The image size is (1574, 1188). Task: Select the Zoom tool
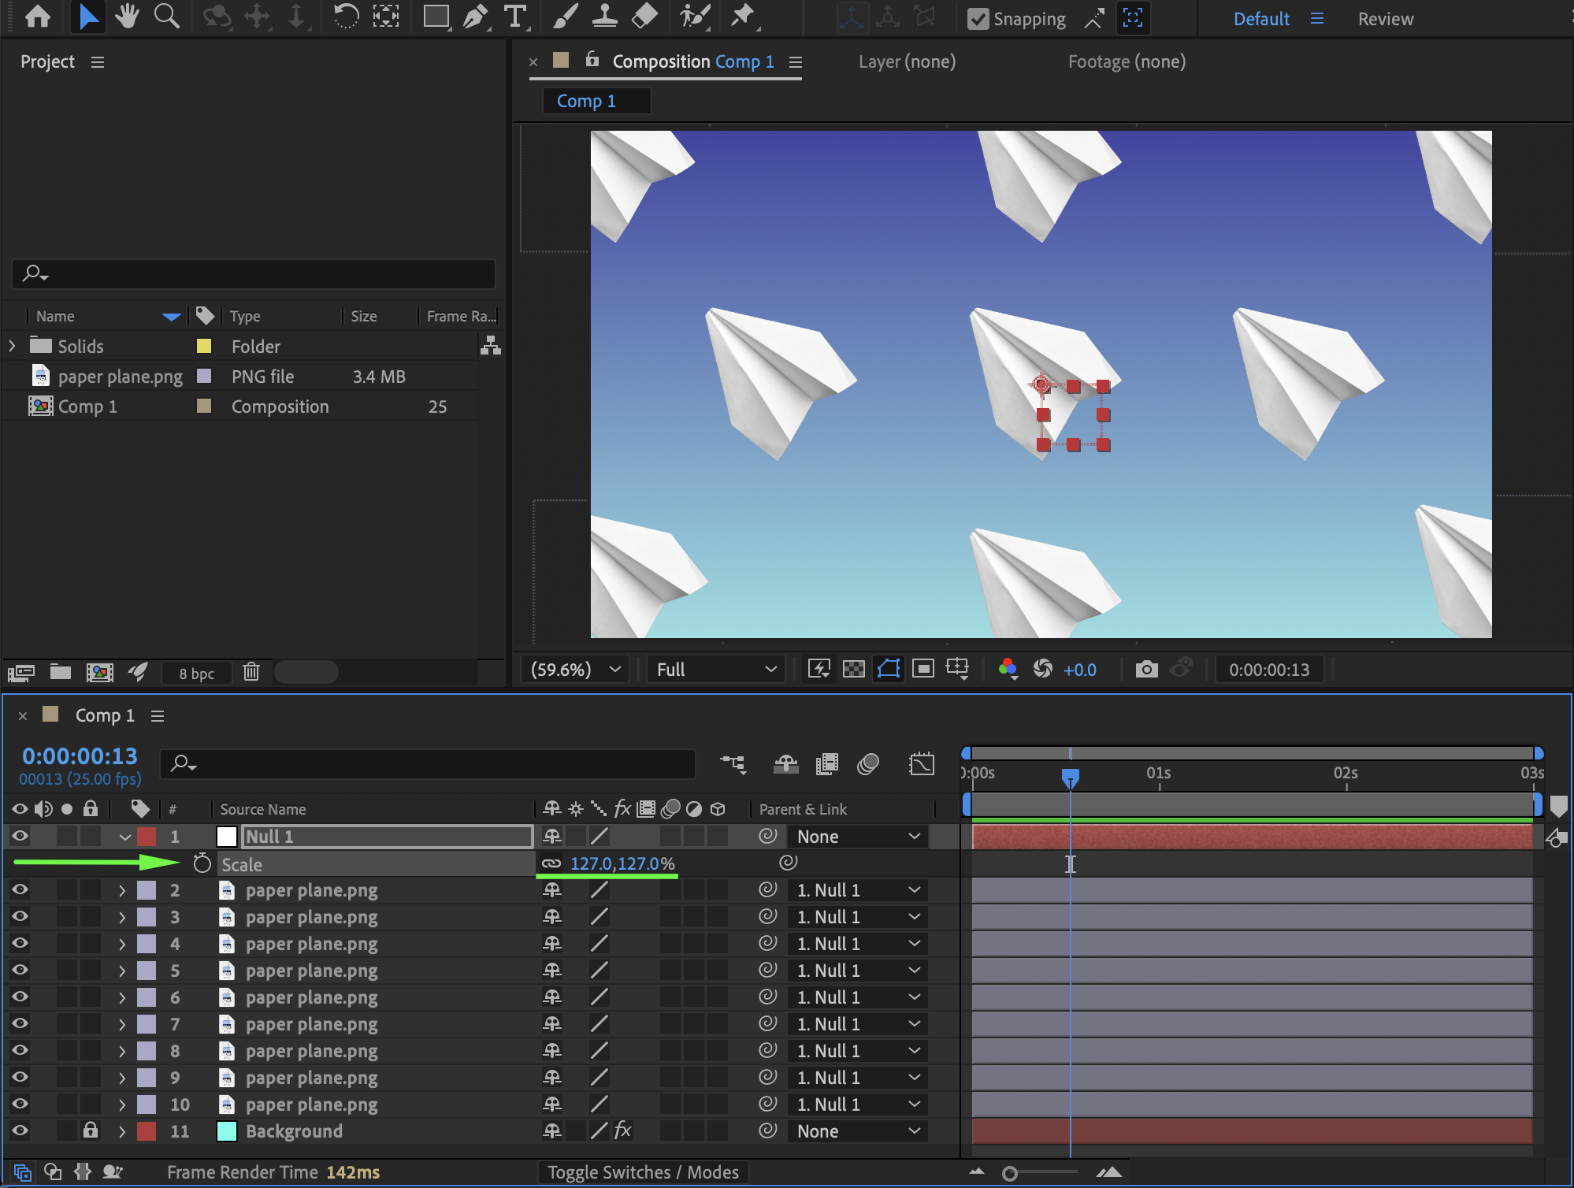pos(166,17)
